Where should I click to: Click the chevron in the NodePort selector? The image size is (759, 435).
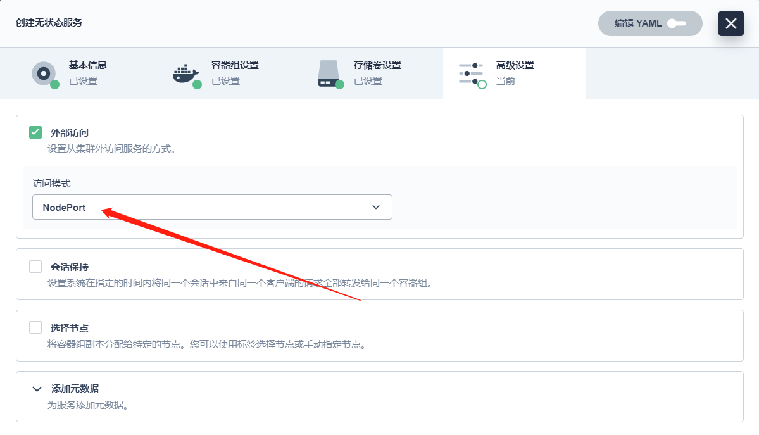(x=375, y=207)
